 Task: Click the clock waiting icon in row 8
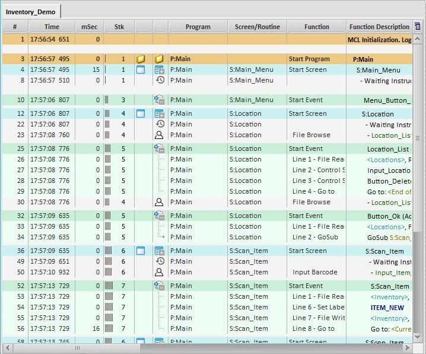(160, 80)
